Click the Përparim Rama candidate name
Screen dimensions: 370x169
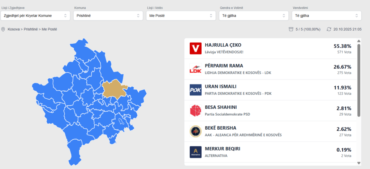(224, 66)
